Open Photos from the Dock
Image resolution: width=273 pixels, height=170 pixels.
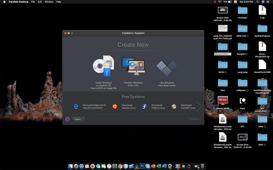[x=92, y=166]
